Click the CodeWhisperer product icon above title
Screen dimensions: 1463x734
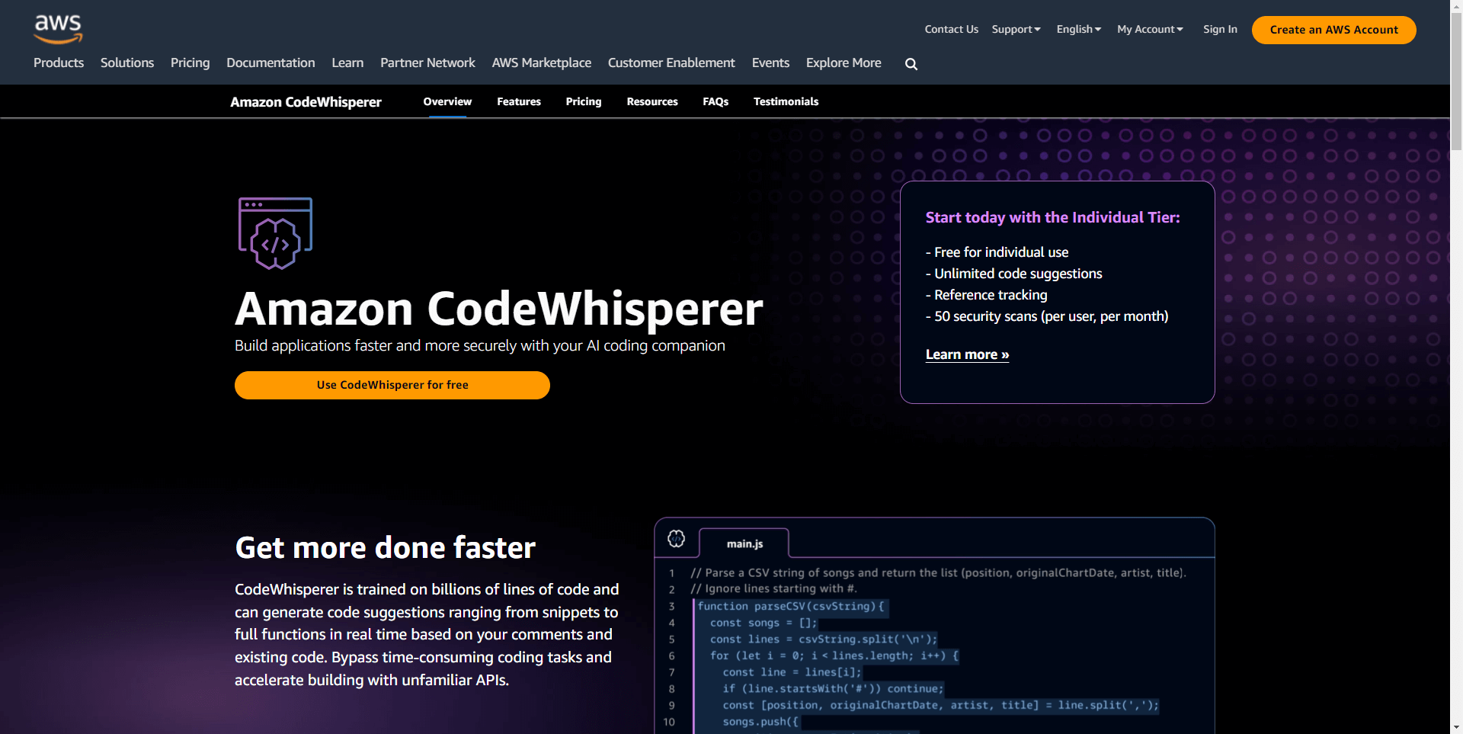276,233
